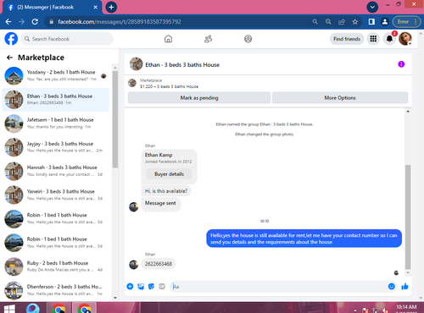Click the chat message scrollbar thumb
The image size is (424, 313).
click(408, 217)
